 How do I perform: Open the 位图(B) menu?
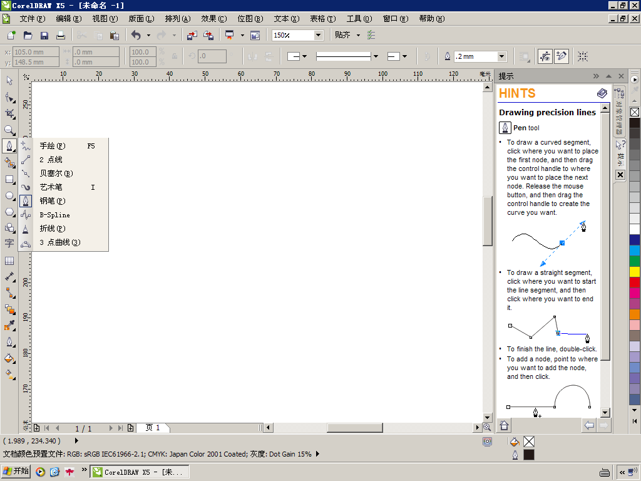[250, 19]
